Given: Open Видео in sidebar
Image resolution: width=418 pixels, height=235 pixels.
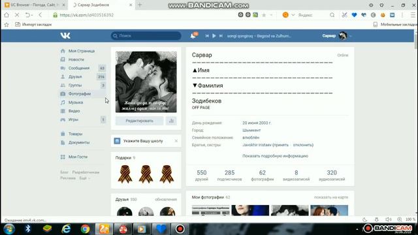Looking at the screenshot, I should 74,111.
